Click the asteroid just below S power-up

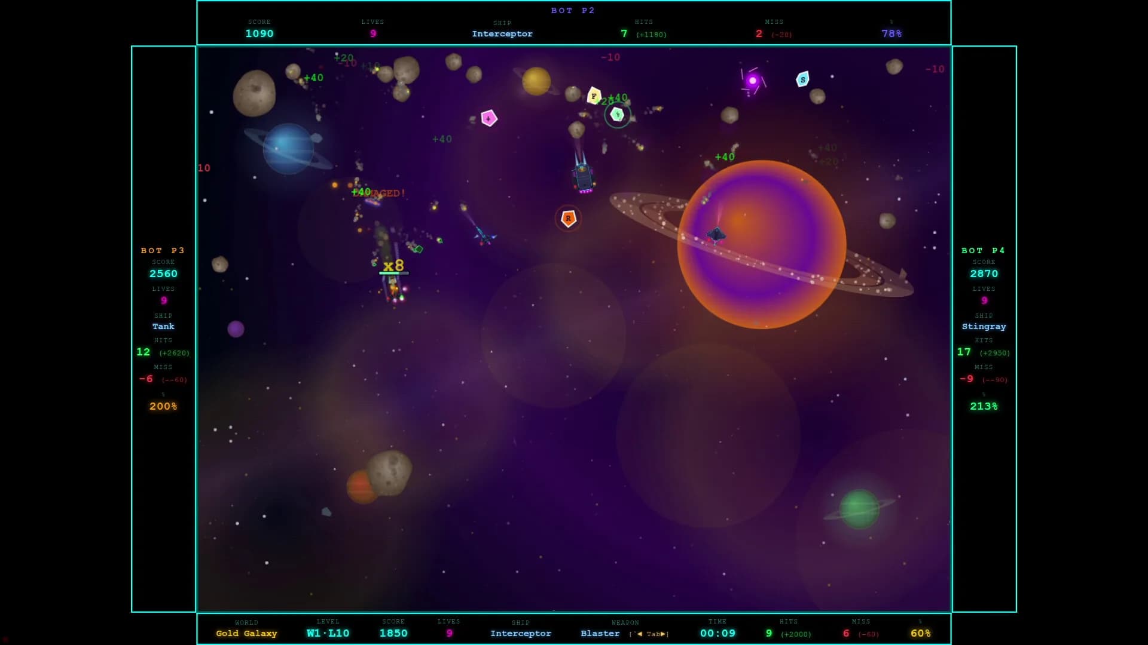point(817,96)
